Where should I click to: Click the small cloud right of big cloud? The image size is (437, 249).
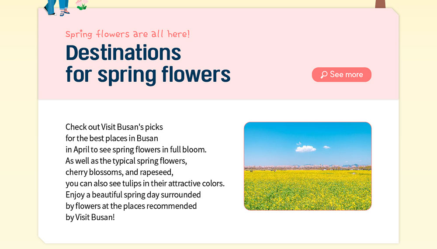326,147
